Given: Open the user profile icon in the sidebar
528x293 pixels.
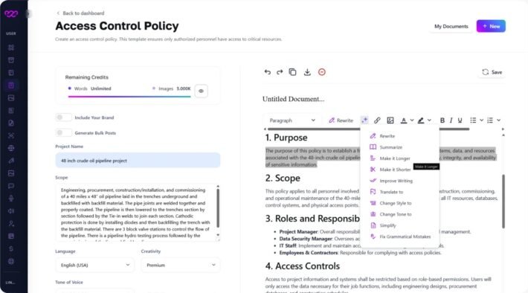Looking at the screenshot, I should [x=11, y=224].
